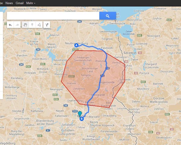Open Gmail from the top bar
This screenshot has height=145, width=181.
click(x=20, y=3)
